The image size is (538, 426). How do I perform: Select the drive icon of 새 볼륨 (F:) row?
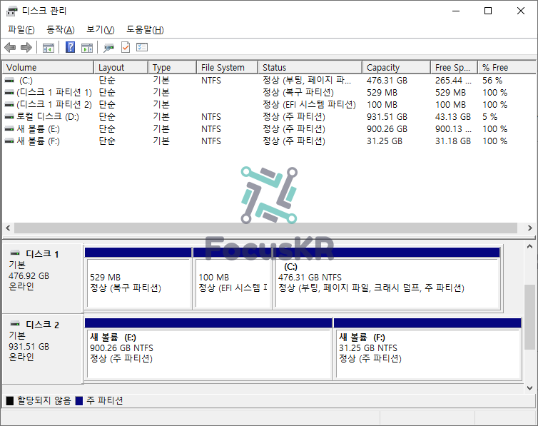pyautogui.click(x=9, y=141)
